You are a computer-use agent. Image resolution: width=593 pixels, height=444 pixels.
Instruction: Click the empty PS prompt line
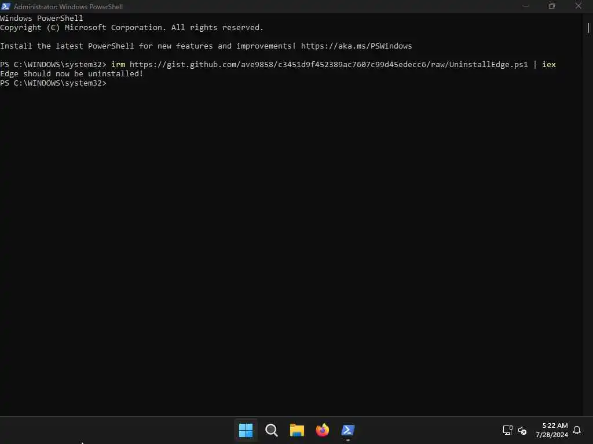53,83
